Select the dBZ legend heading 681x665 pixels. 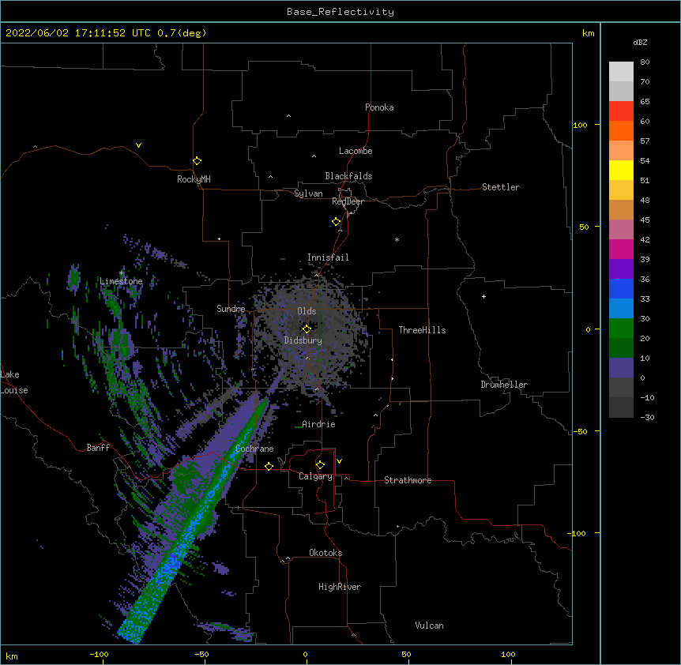[640, 42]
